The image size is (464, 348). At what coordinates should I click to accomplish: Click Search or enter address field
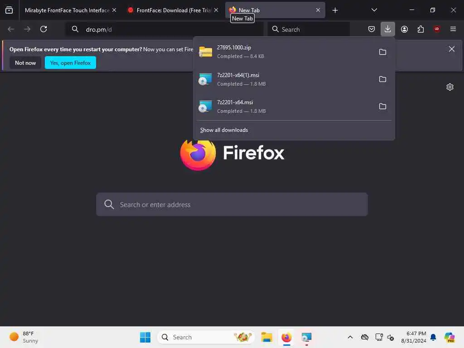coord(232,204)
